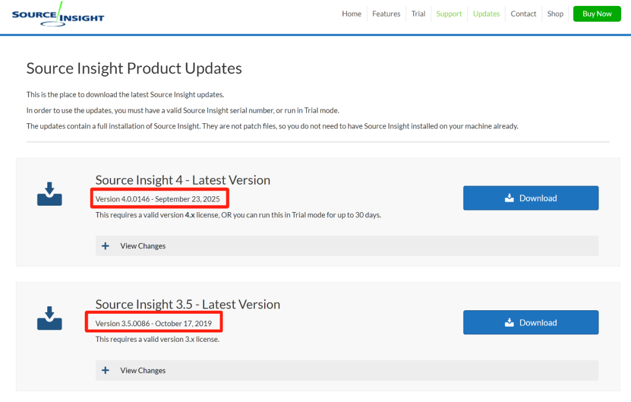Screen dimensions: 631x402
Task: Click the text about valid version 4.x license
Action: click(238, 215)
